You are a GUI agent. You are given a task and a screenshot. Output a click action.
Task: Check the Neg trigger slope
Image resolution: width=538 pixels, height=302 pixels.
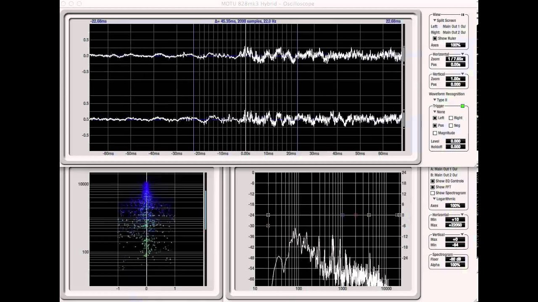[x=451, y=125]
